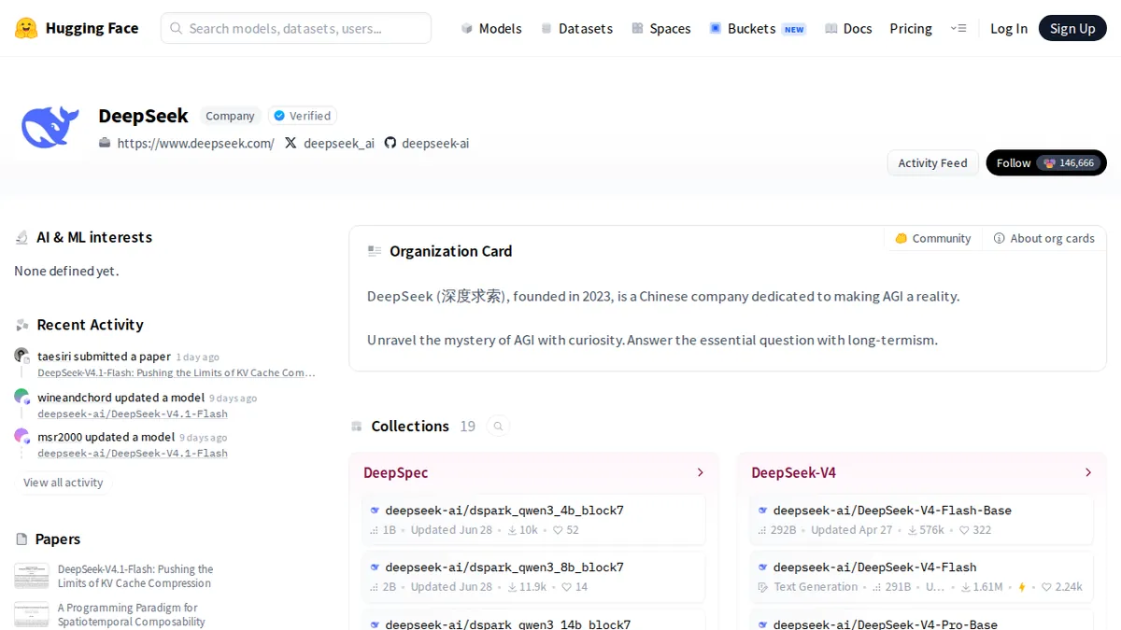This screenshot has width=1121, height=630.
Task: Click the Sign Up button
Action: 1072,28
